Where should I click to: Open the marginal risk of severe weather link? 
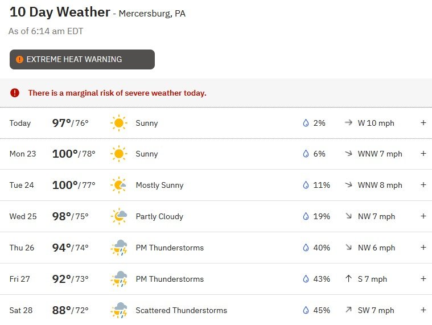pyautogui.click(x=117, y=93)
